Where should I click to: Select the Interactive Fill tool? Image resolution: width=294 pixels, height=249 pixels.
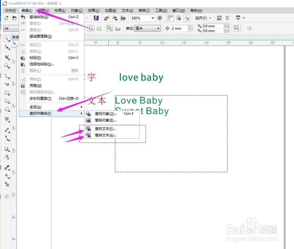point(7,176)
